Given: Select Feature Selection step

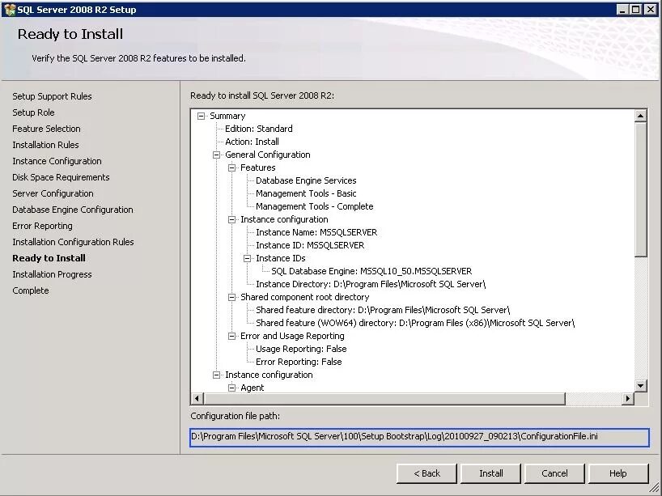Looking at the screenshot, I should [46, 129].
